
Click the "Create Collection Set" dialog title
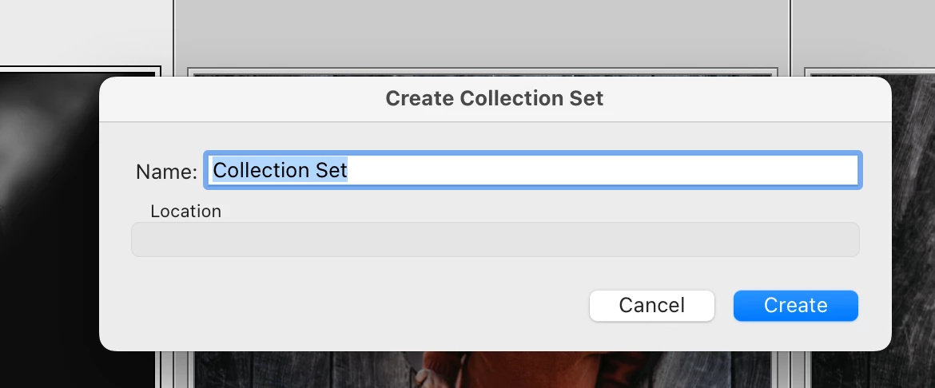494,99
